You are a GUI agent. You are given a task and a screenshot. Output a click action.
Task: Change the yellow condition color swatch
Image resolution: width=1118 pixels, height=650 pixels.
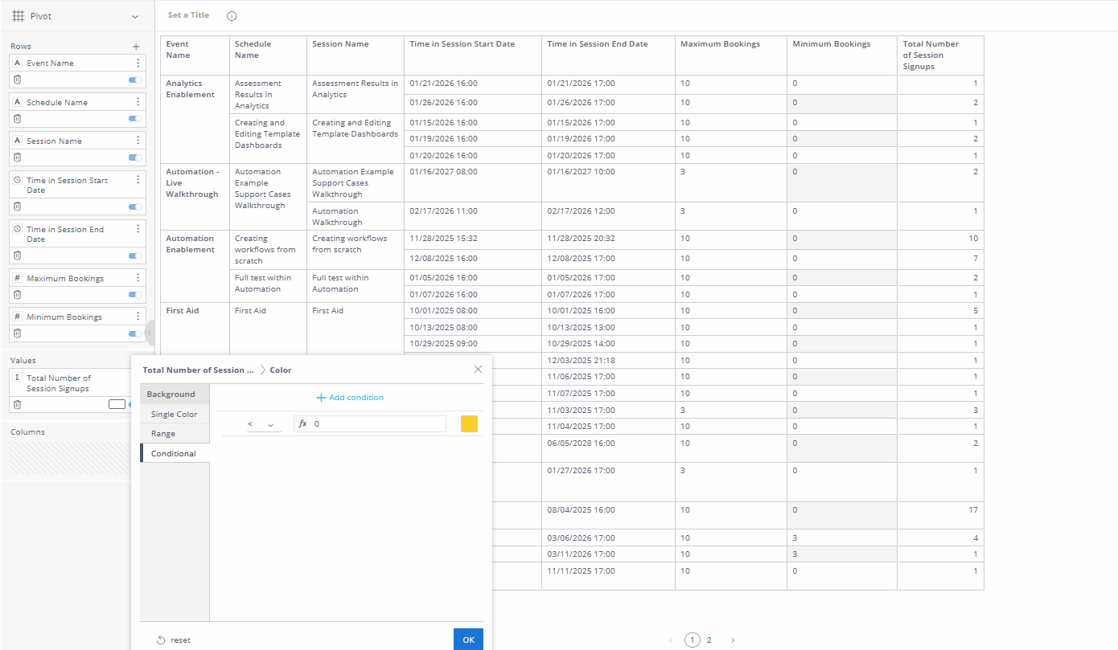(469, 423)
